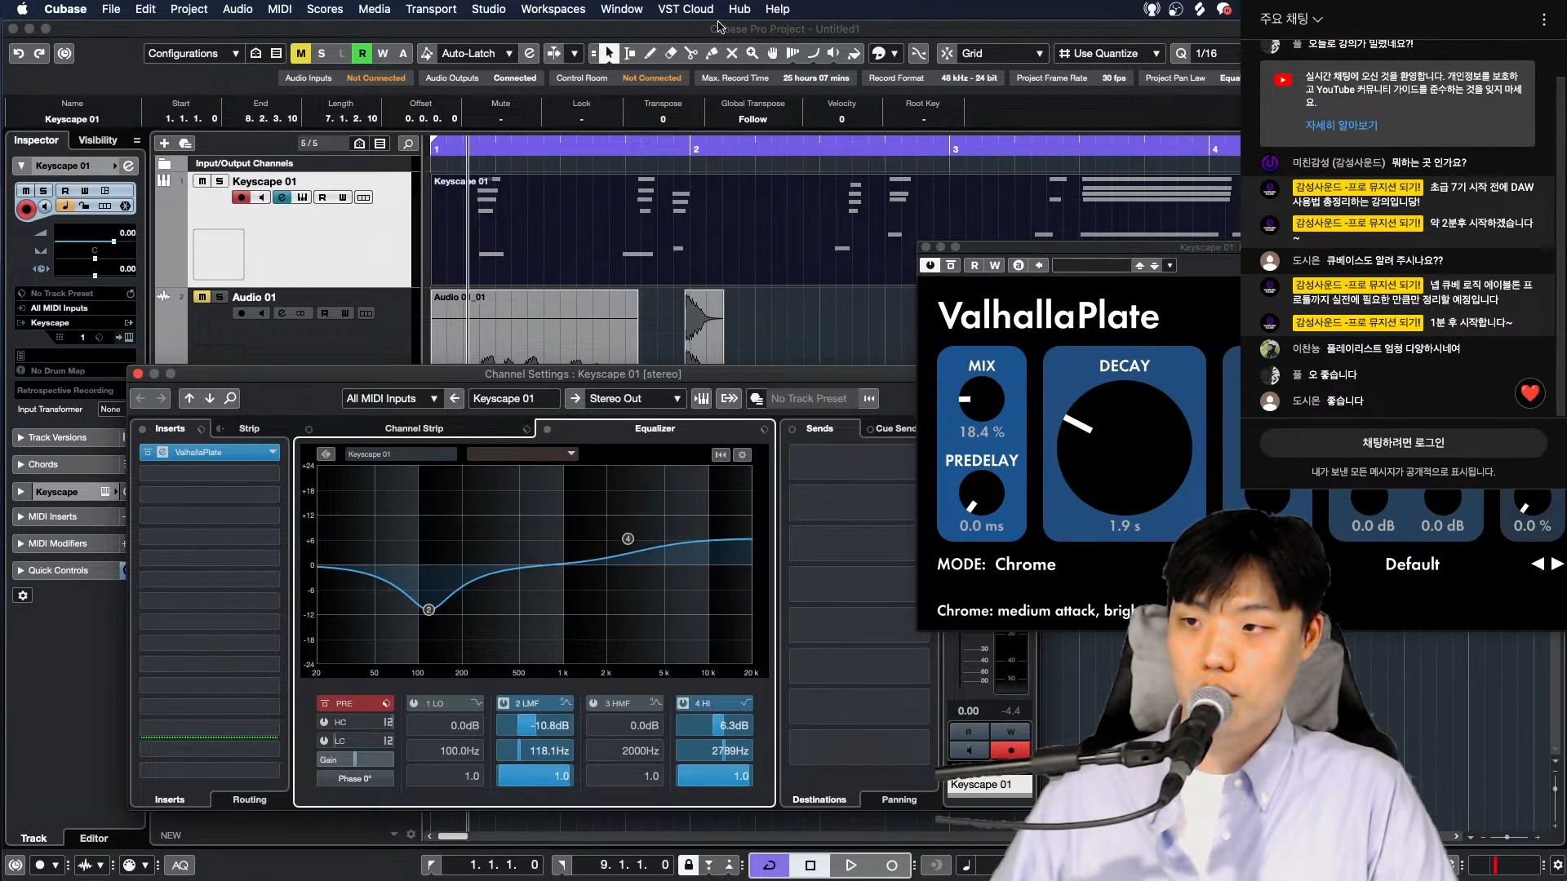Click Edit Channel Settings icon in Inspector header
This screenshot has width=1567, height=881.
point(128,166)
